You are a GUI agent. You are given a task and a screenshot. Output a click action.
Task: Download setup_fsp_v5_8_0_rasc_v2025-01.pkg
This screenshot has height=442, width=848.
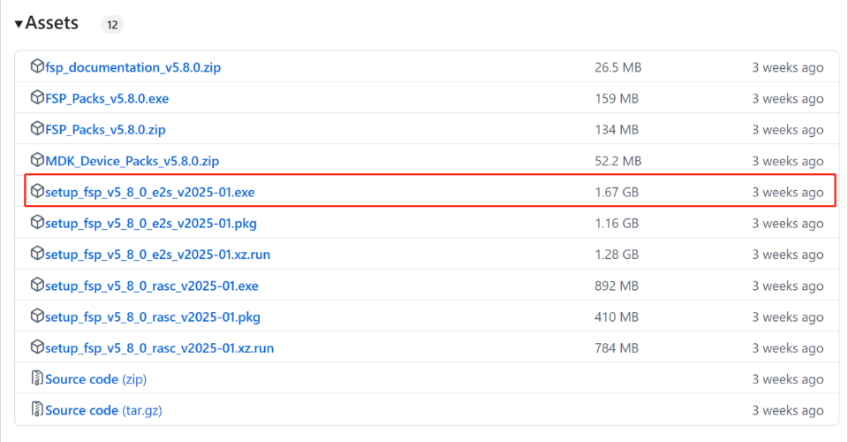[x=153, y=317]
